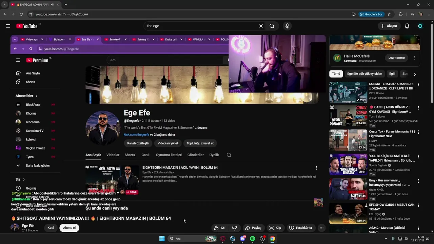Click the install app icon in address bar
The height and width of the screenshot is (244, 434).
click(x=354, y=14)
